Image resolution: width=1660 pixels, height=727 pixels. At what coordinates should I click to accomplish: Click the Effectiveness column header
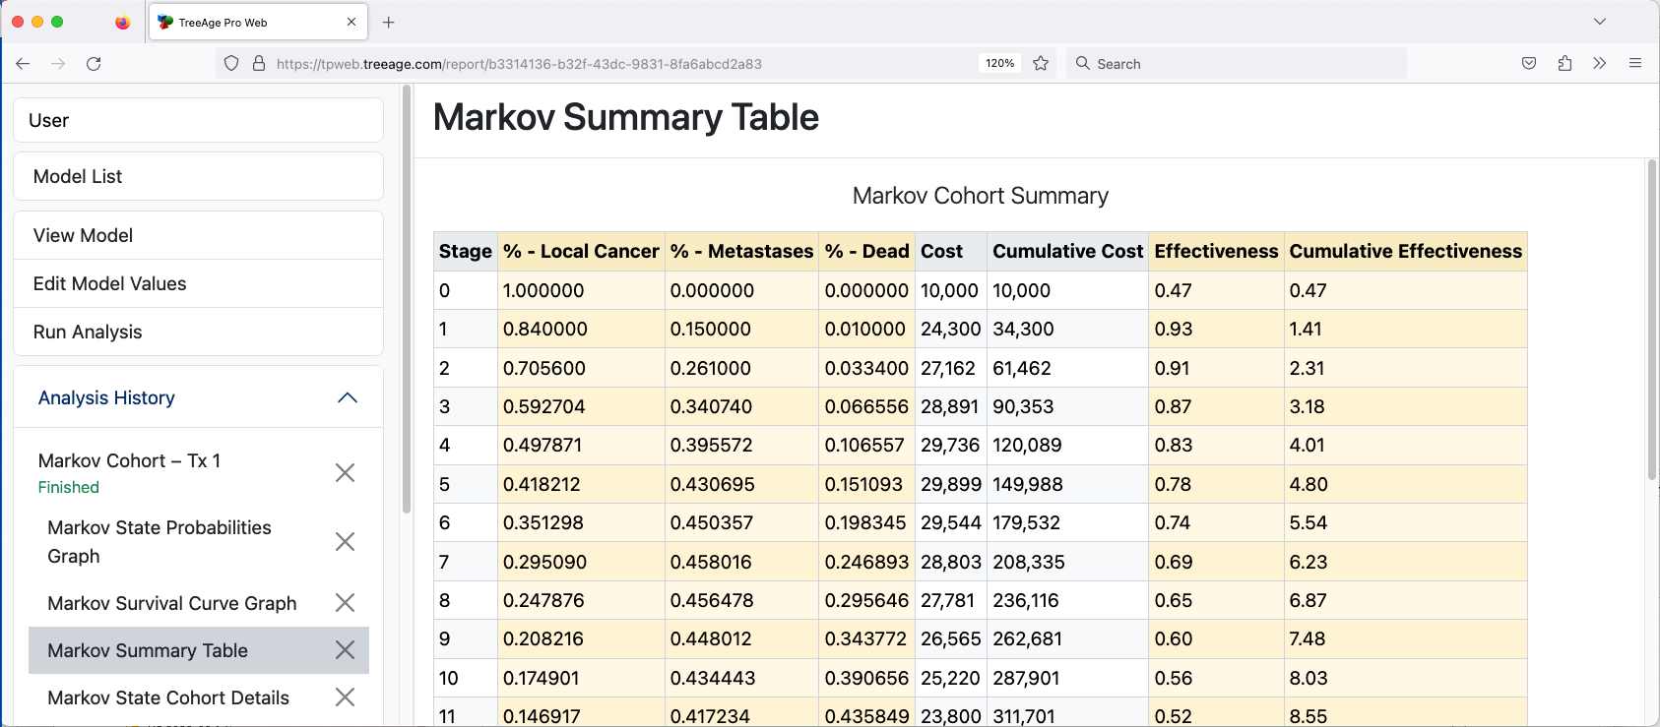click(x=1216, y=251)
